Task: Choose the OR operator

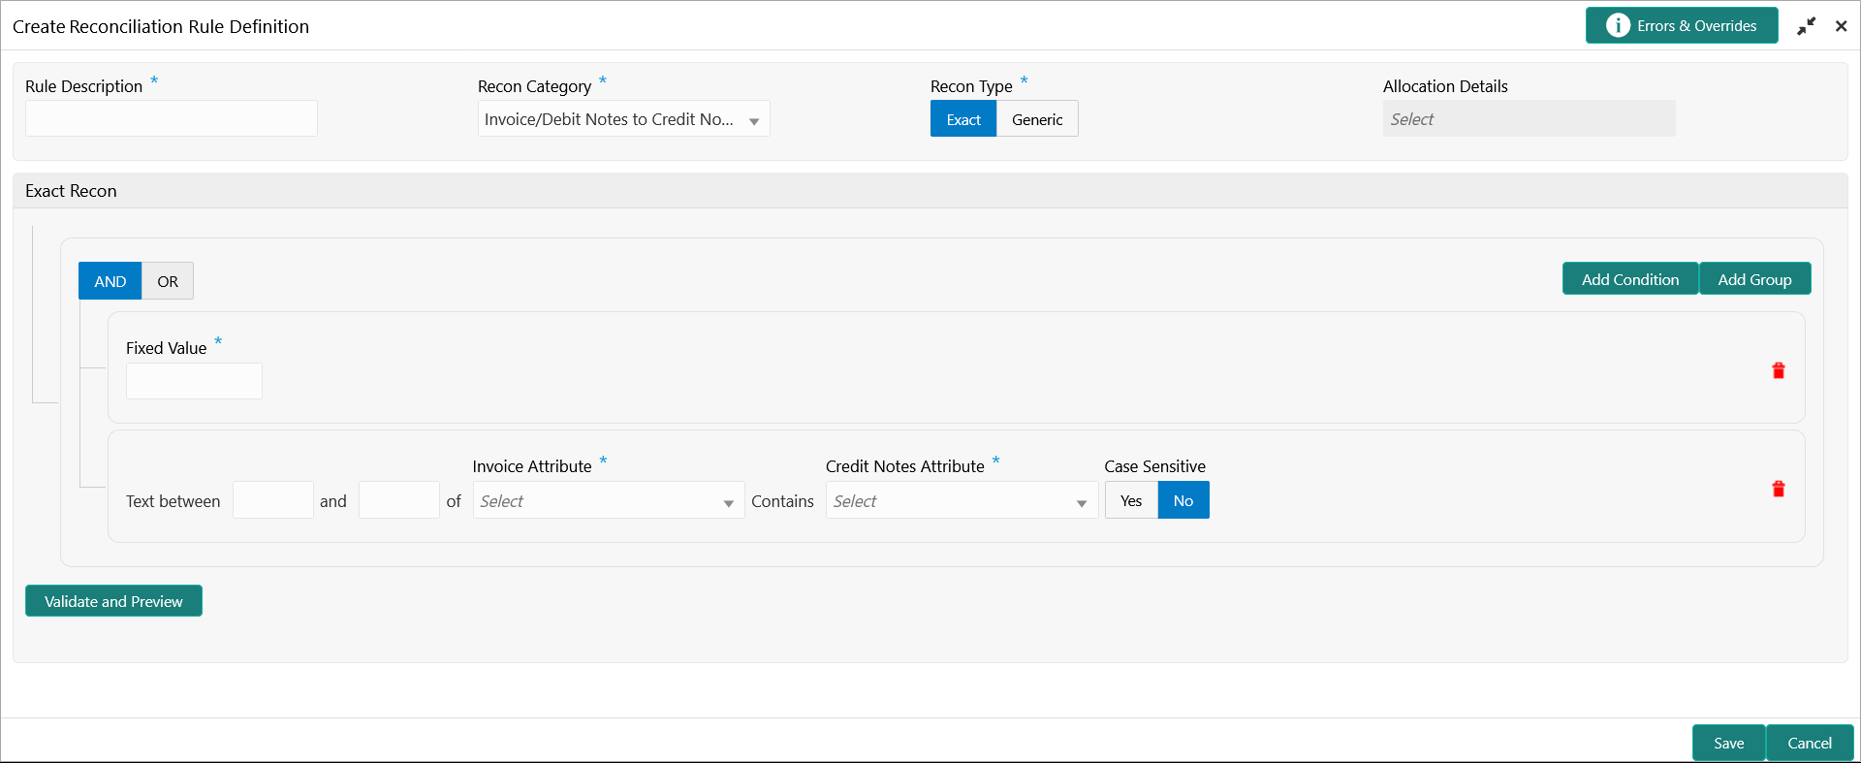Action: pyautogui.click(x=168, y=281)
